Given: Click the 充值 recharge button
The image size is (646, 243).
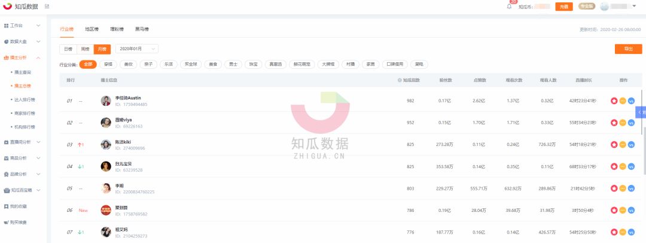Looking at the screenshot, I should coord(564,7).
